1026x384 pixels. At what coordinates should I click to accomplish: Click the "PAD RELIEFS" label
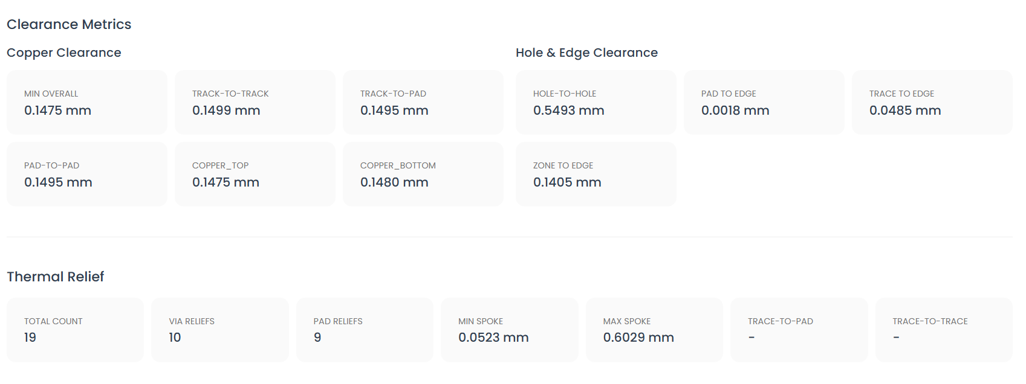click(338, 321)
